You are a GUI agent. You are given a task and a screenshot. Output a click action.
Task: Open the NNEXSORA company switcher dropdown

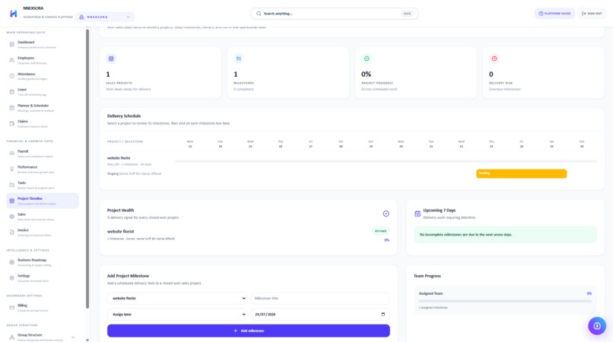pyautogui.click(x=105, y=17)
